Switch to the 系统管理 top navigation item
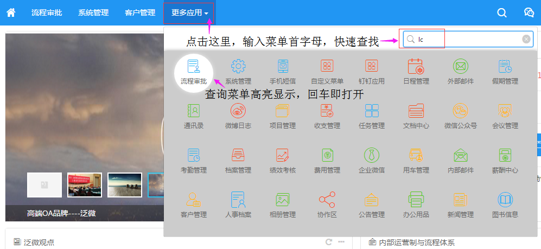The width and height of the screenshot is (541, 249). coord(93,13)
